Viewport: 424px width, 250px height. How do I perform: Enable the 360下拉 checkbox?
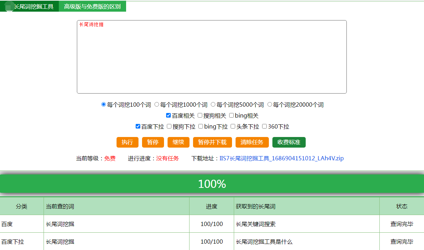click(264, 126)
